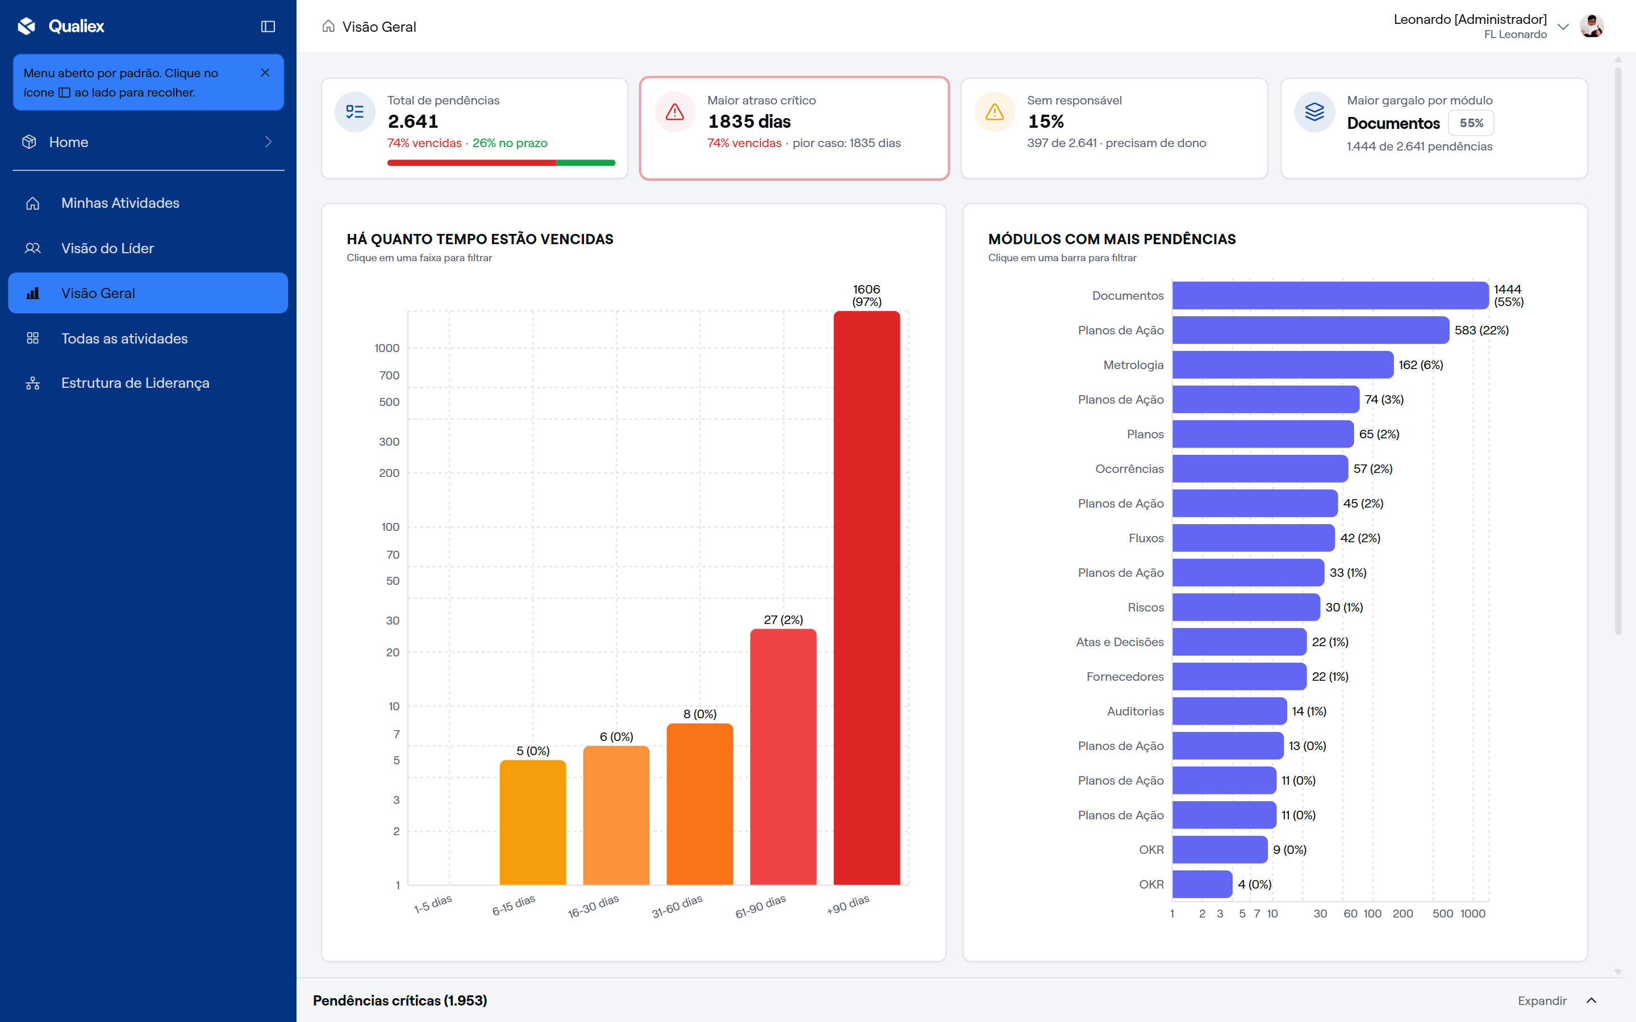Image resolution: width=1636 pixels, height=1022 pixels.
Task: Click the Metrologia bar
Action: [1283, 365]
